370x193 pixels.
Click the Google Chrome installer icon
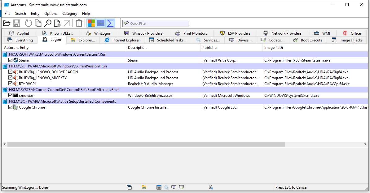(16, 107)
